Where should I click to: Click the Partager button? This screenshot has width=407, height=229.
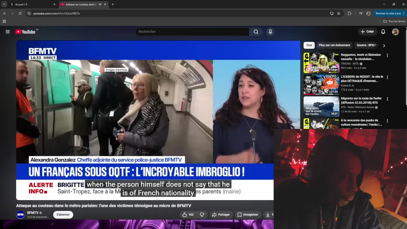click(x=221, y=215)
